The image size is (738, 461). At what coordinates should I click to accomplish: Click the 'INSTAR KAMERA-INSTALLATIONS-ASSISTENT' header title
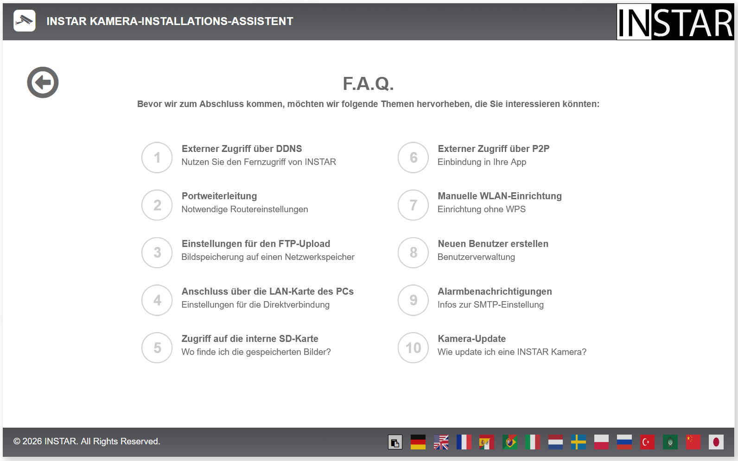170,21
